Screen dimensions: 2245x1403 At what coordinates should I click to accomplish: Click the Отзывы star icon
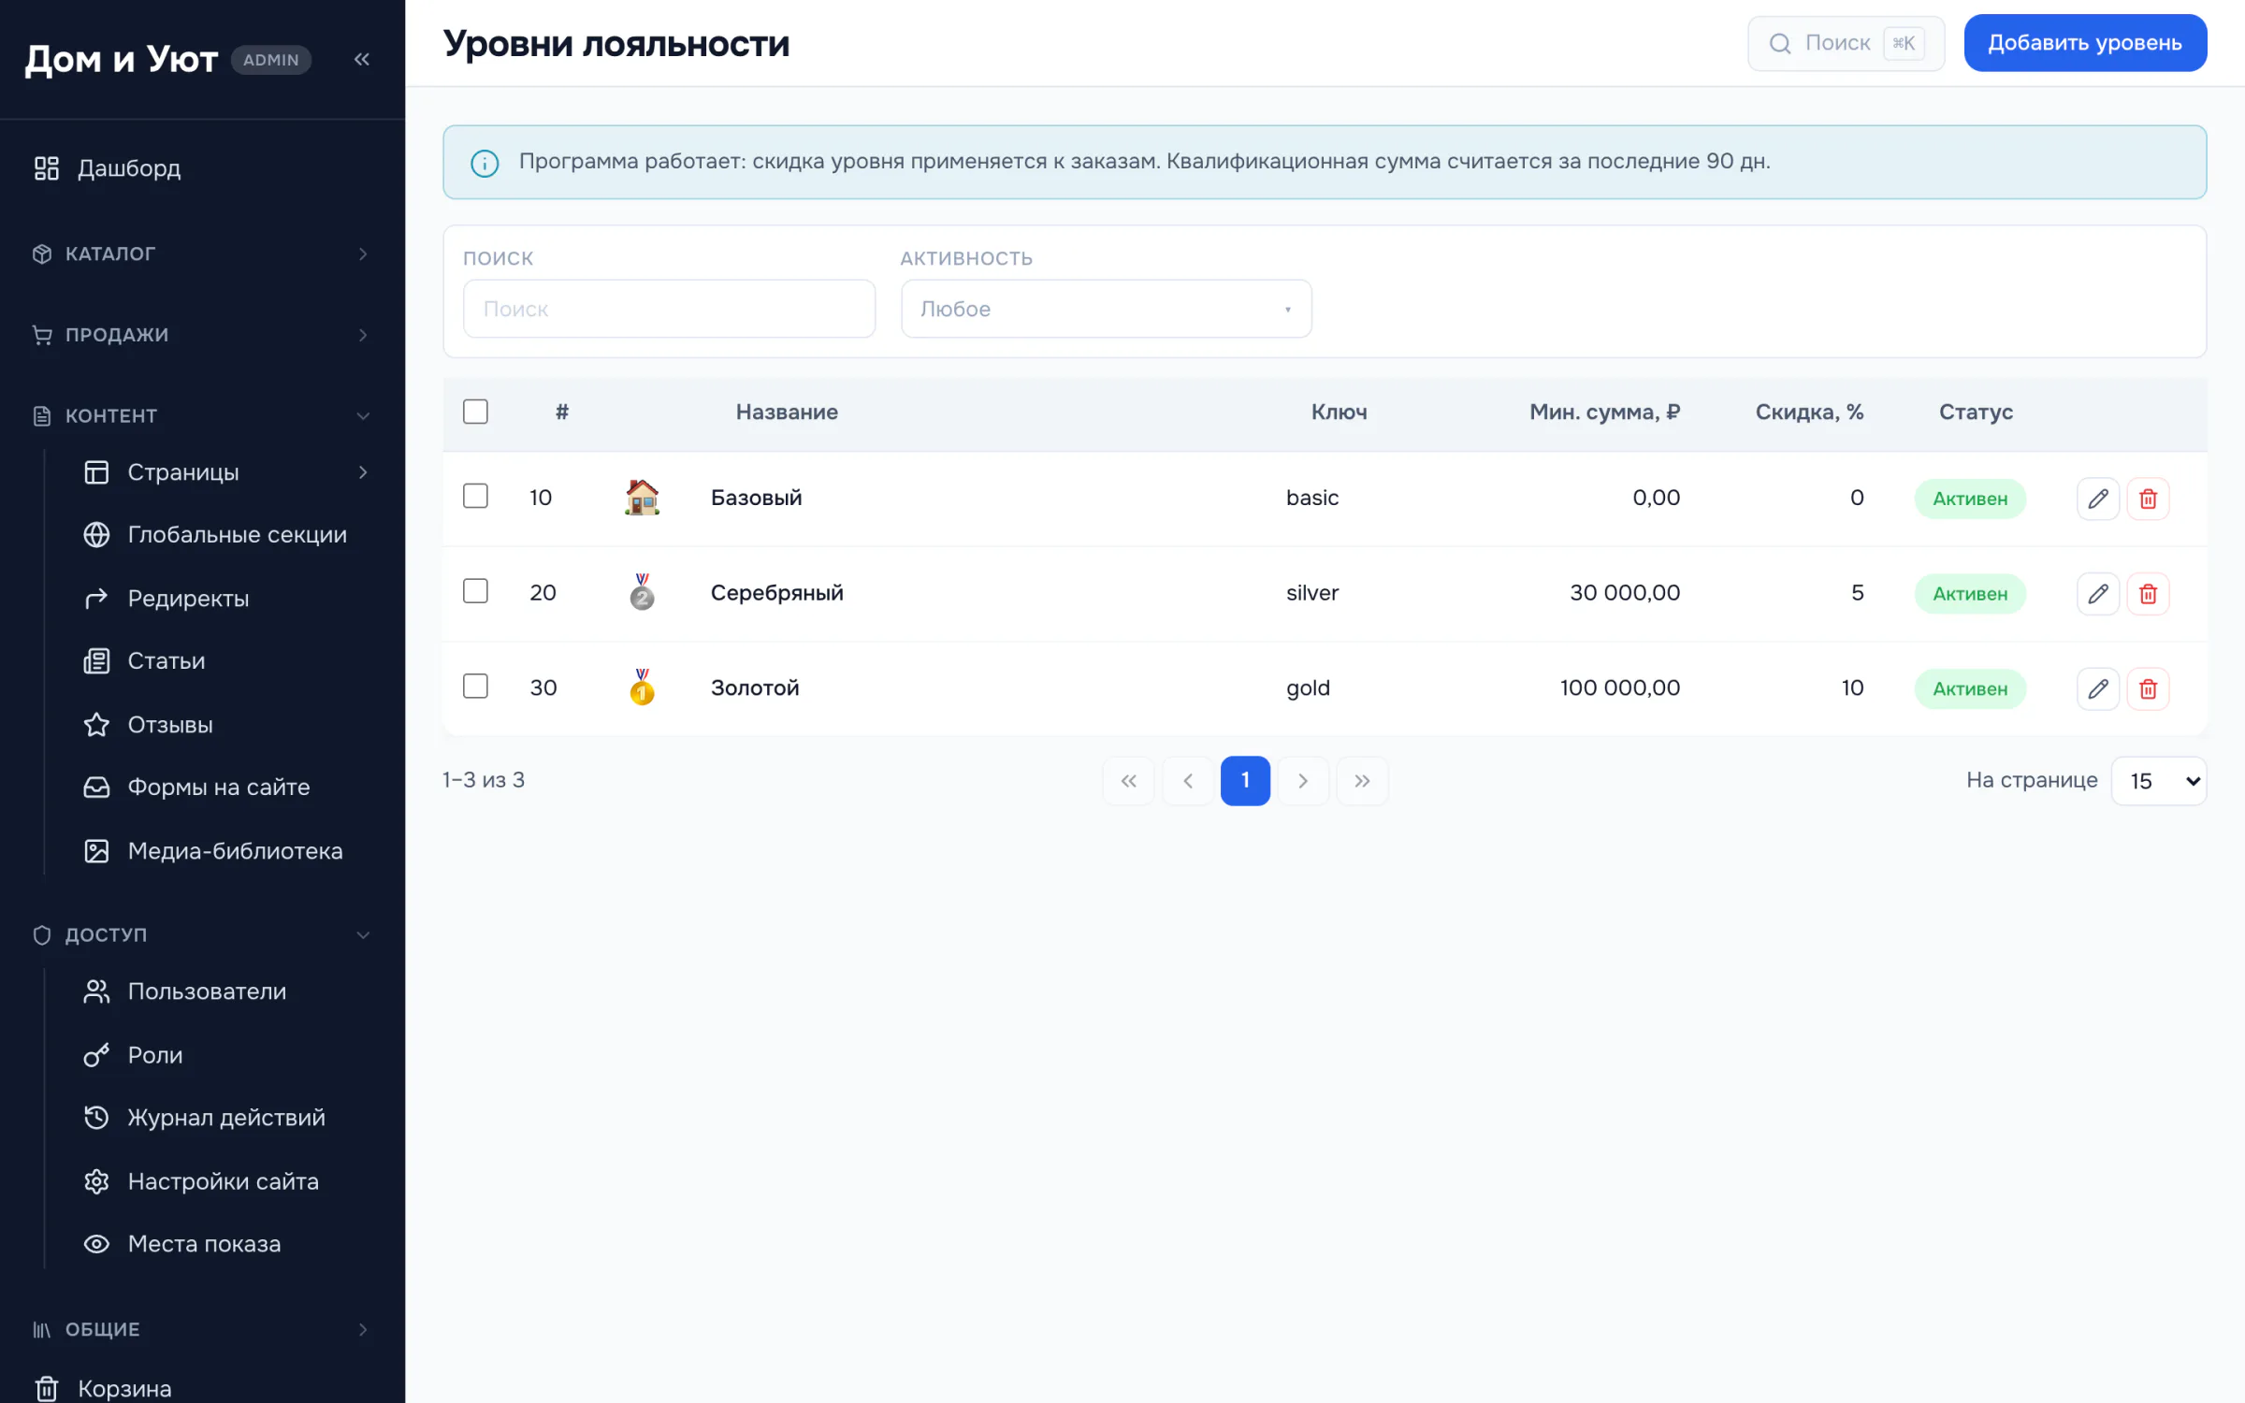96,725
